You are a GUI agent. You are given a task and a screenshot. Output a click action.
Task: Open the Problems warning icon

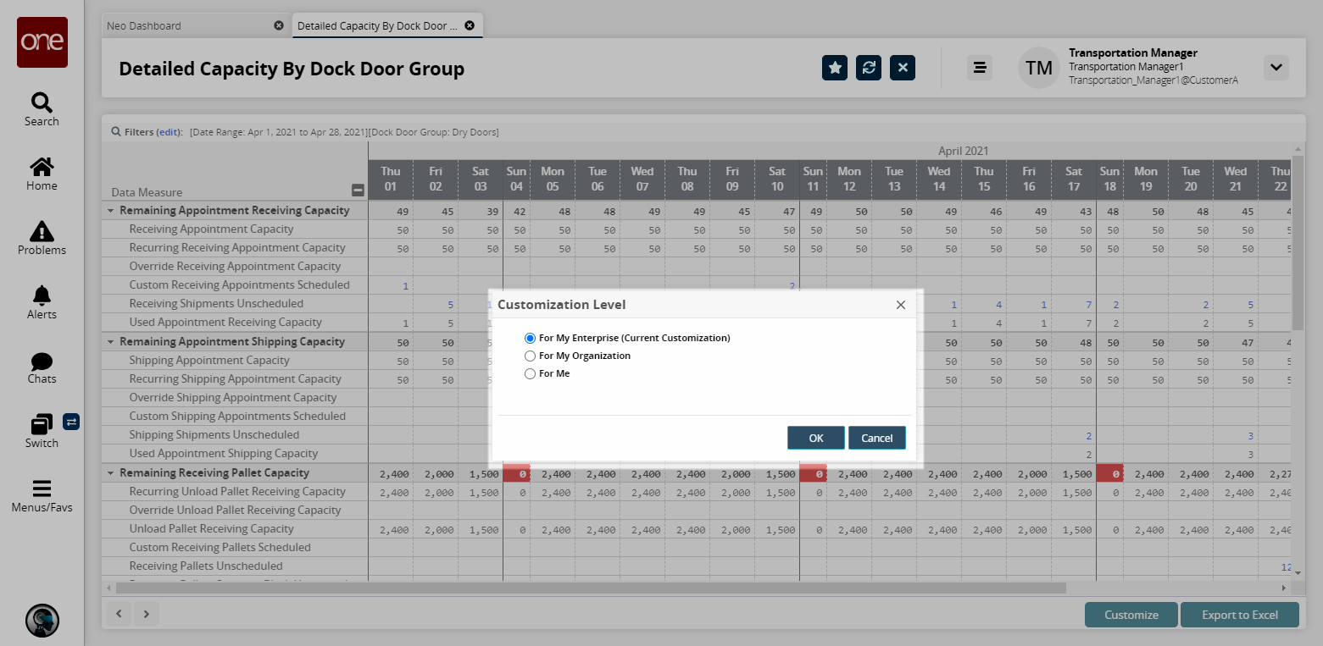point(42,231)
